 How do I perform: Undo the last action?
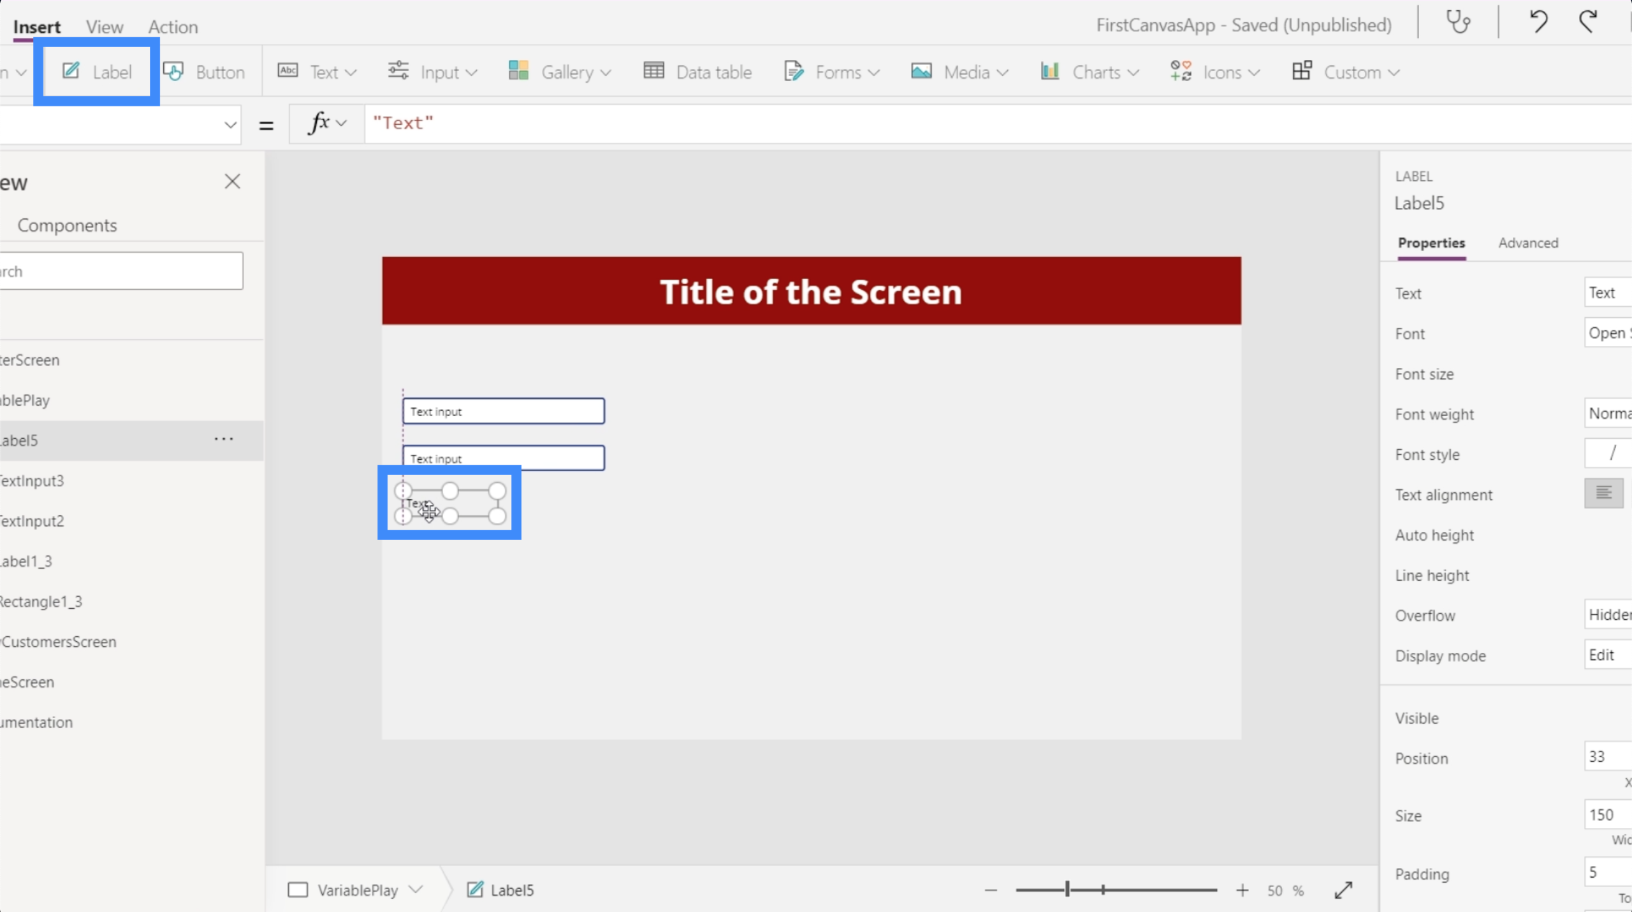point(1538,23)
